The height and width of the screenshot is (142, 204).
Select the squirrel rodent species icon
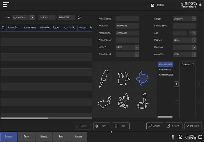pyautogui.click(x=124, y=78)
